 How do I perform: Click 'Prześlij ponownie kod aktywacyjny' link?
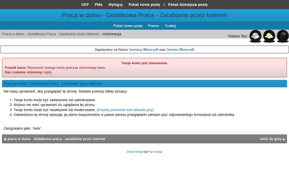tap(125, 110)
